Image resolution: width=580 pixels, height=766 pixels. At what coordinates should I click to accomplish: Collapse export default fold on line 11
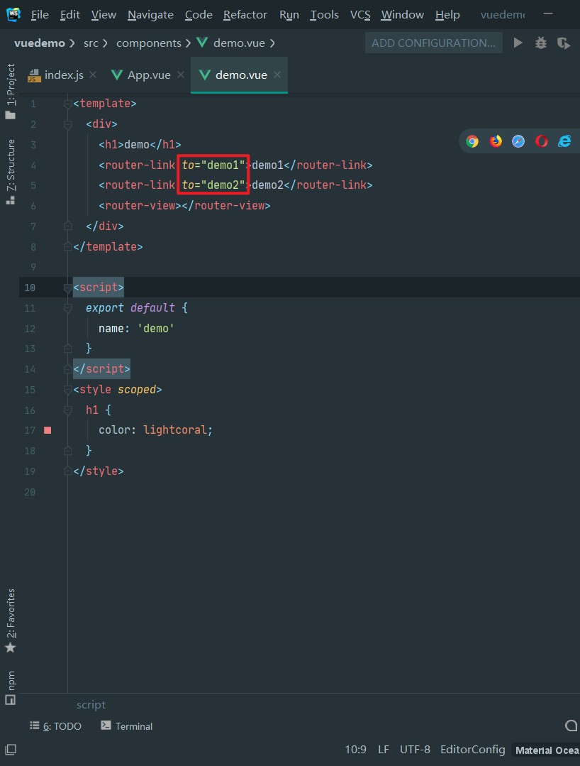(68, 308)
